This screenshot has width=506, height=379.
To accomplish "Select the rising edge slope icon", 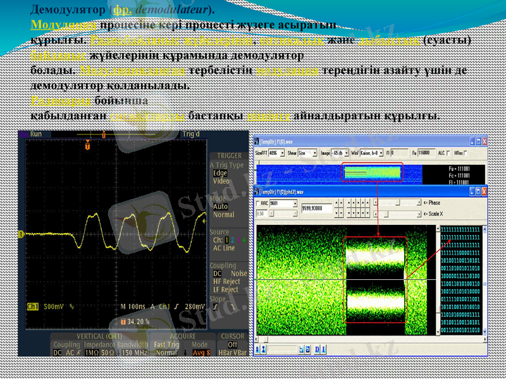I will coord(215,306).
